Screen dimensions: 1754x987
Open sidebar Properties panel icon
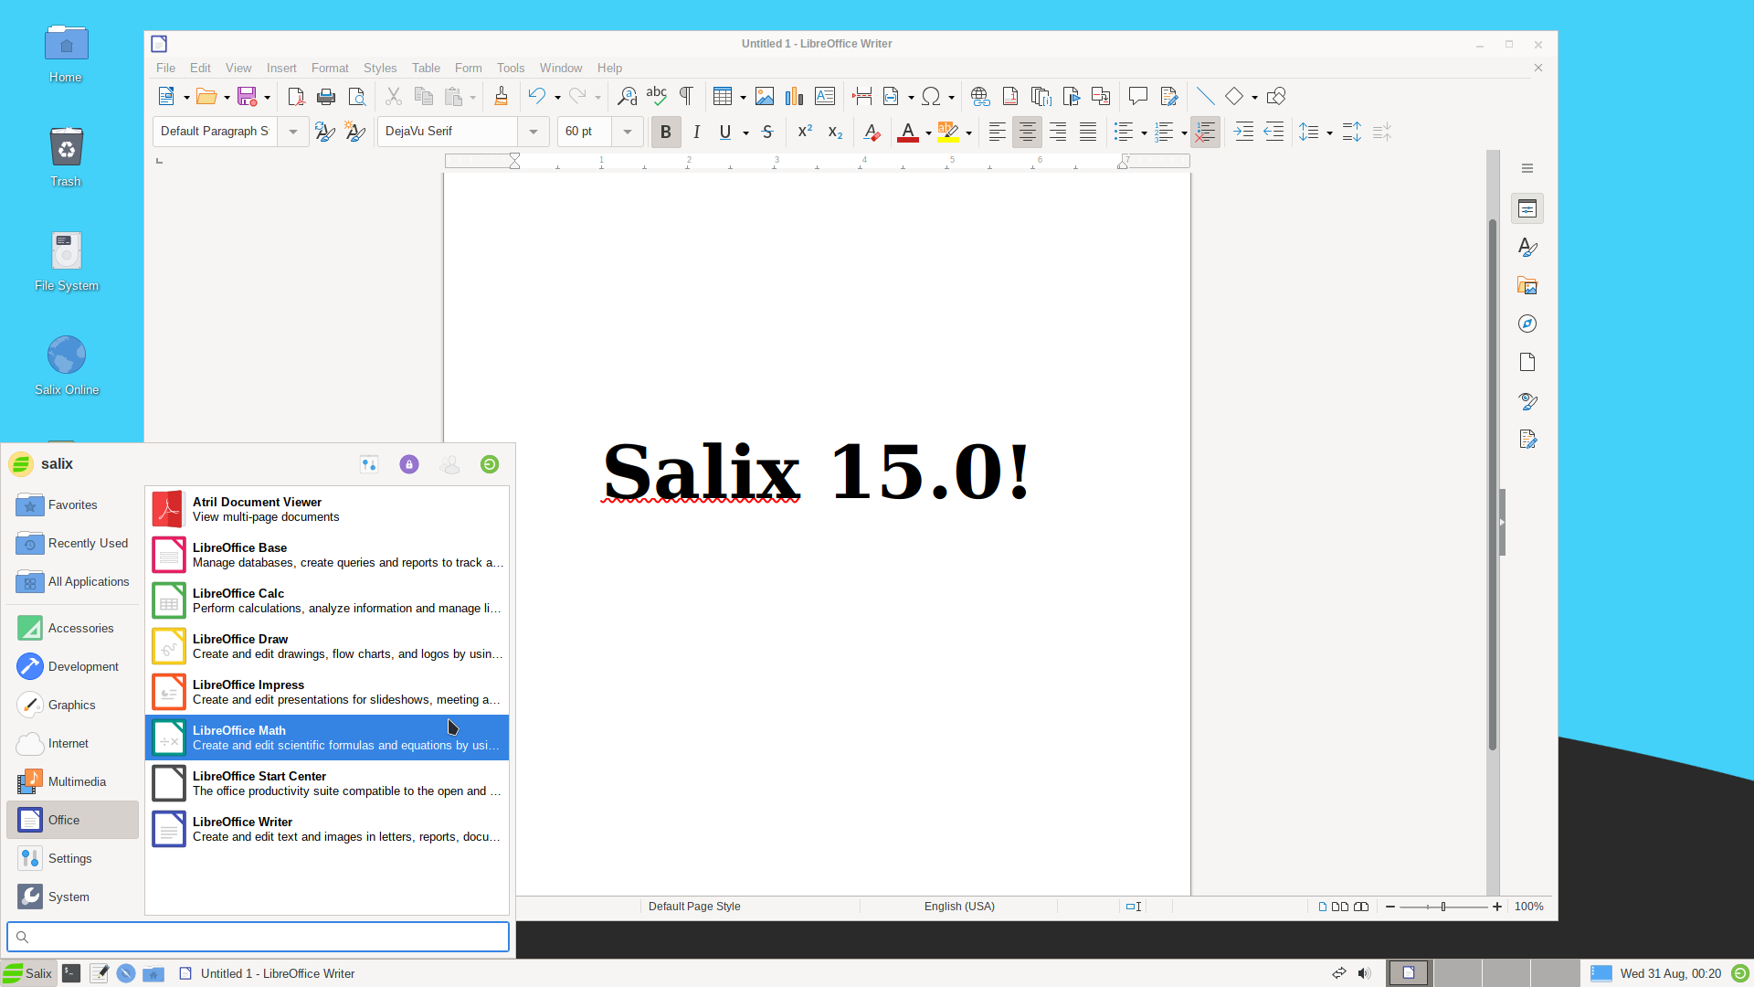pyautogui.click(x=1527, y=209)
